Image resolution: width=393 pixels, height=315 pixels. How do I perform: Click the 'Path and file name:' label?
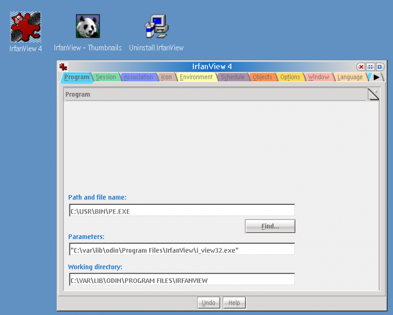97,197
